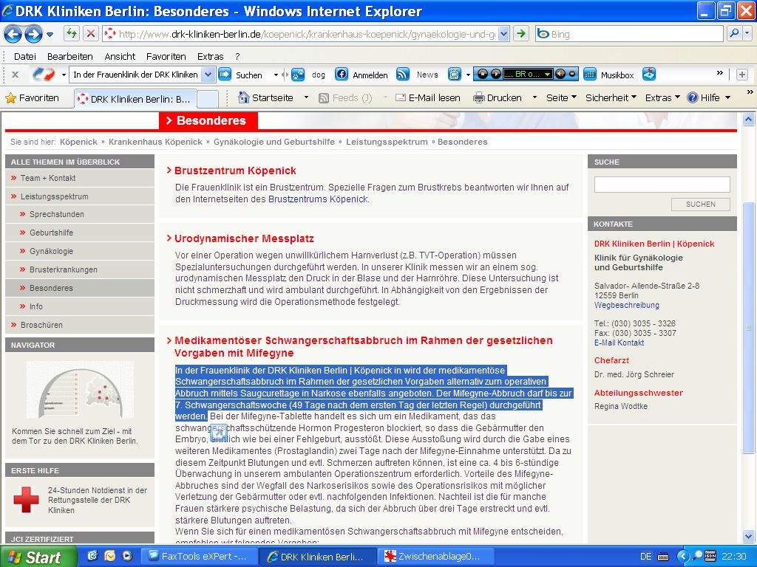The image size is (757, 567).
Task: Open a new blank tab
Action: (x=208, y=99)
